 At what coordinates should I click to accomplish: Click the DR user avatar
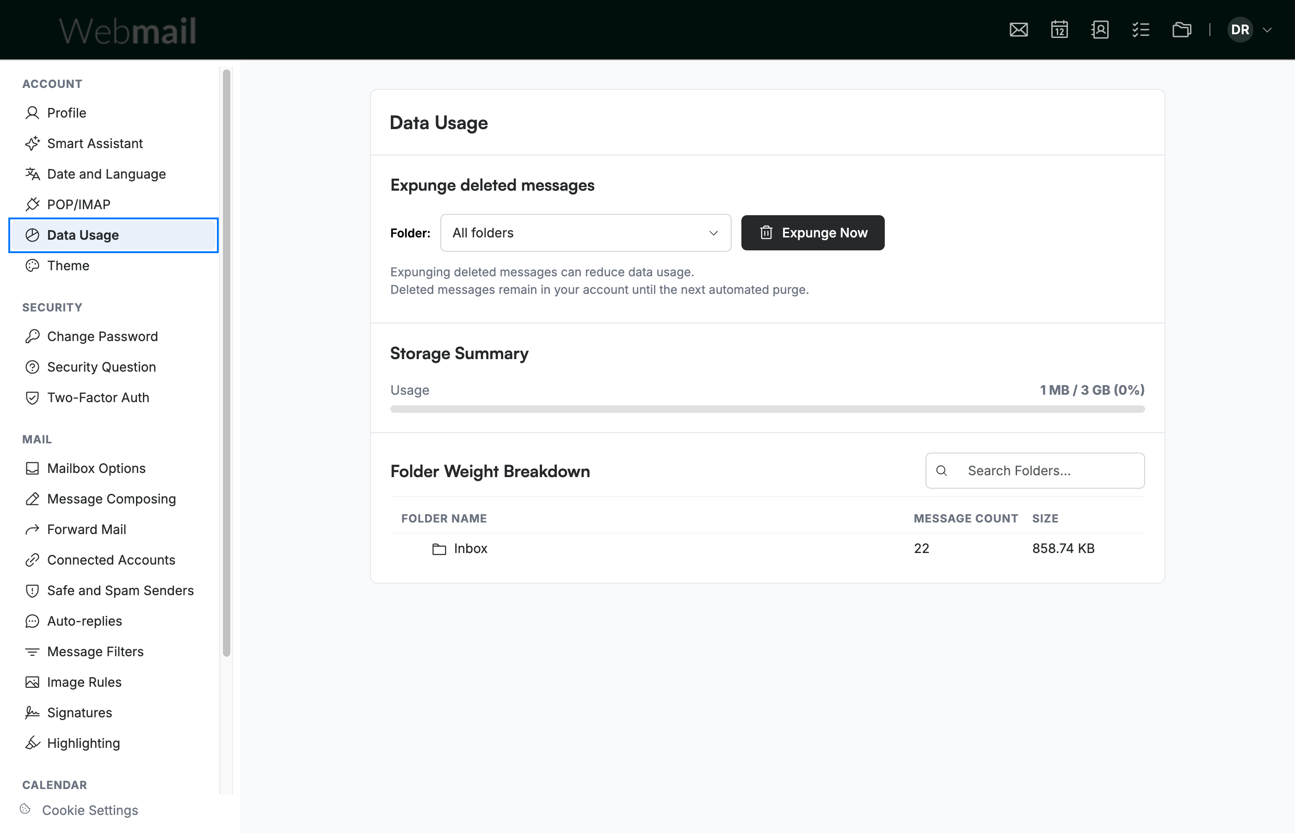[1240, 30]
